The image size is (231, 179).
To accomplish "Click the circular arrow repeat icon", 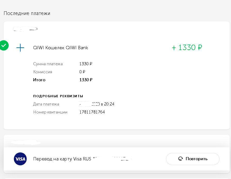I will click(181, 159).
